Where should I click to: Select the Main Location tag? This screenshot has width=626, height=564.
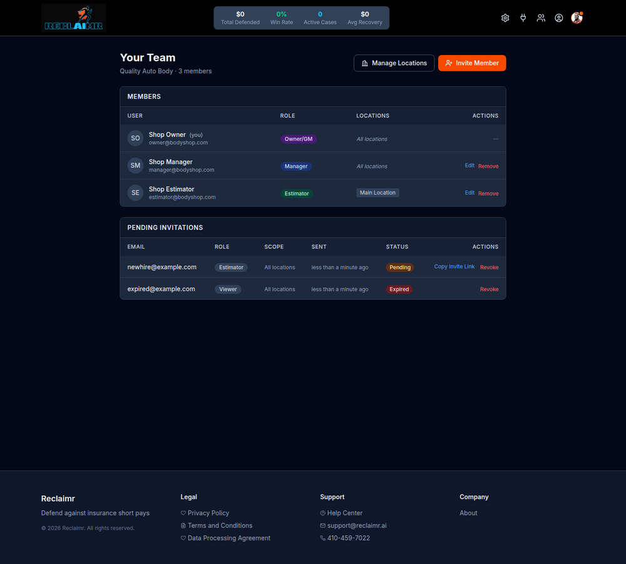377,193
